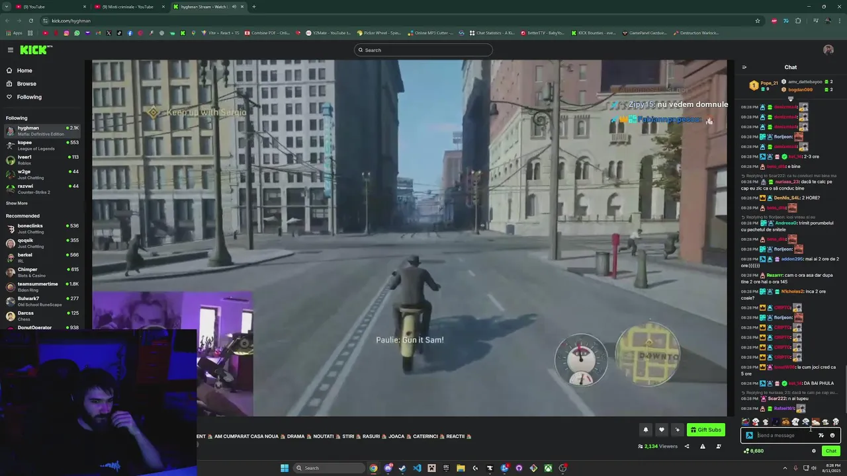Expand the chat leaderboard chevron

point(790,99)
